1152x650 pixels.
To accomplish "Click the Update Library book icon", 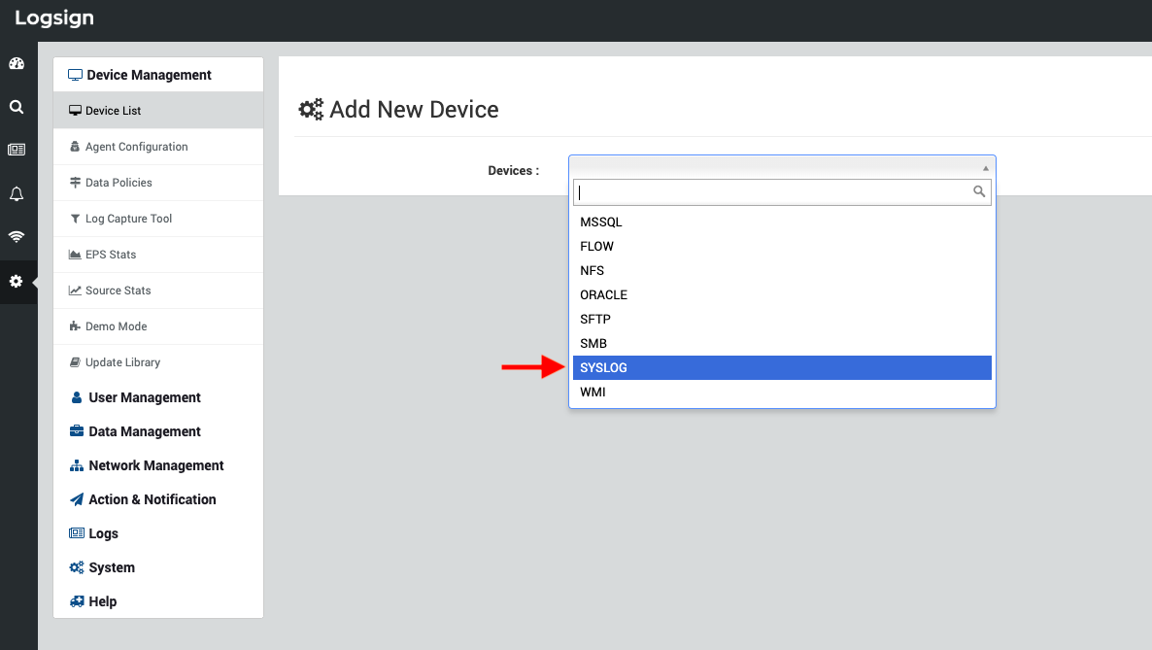I will coord(75,362).
